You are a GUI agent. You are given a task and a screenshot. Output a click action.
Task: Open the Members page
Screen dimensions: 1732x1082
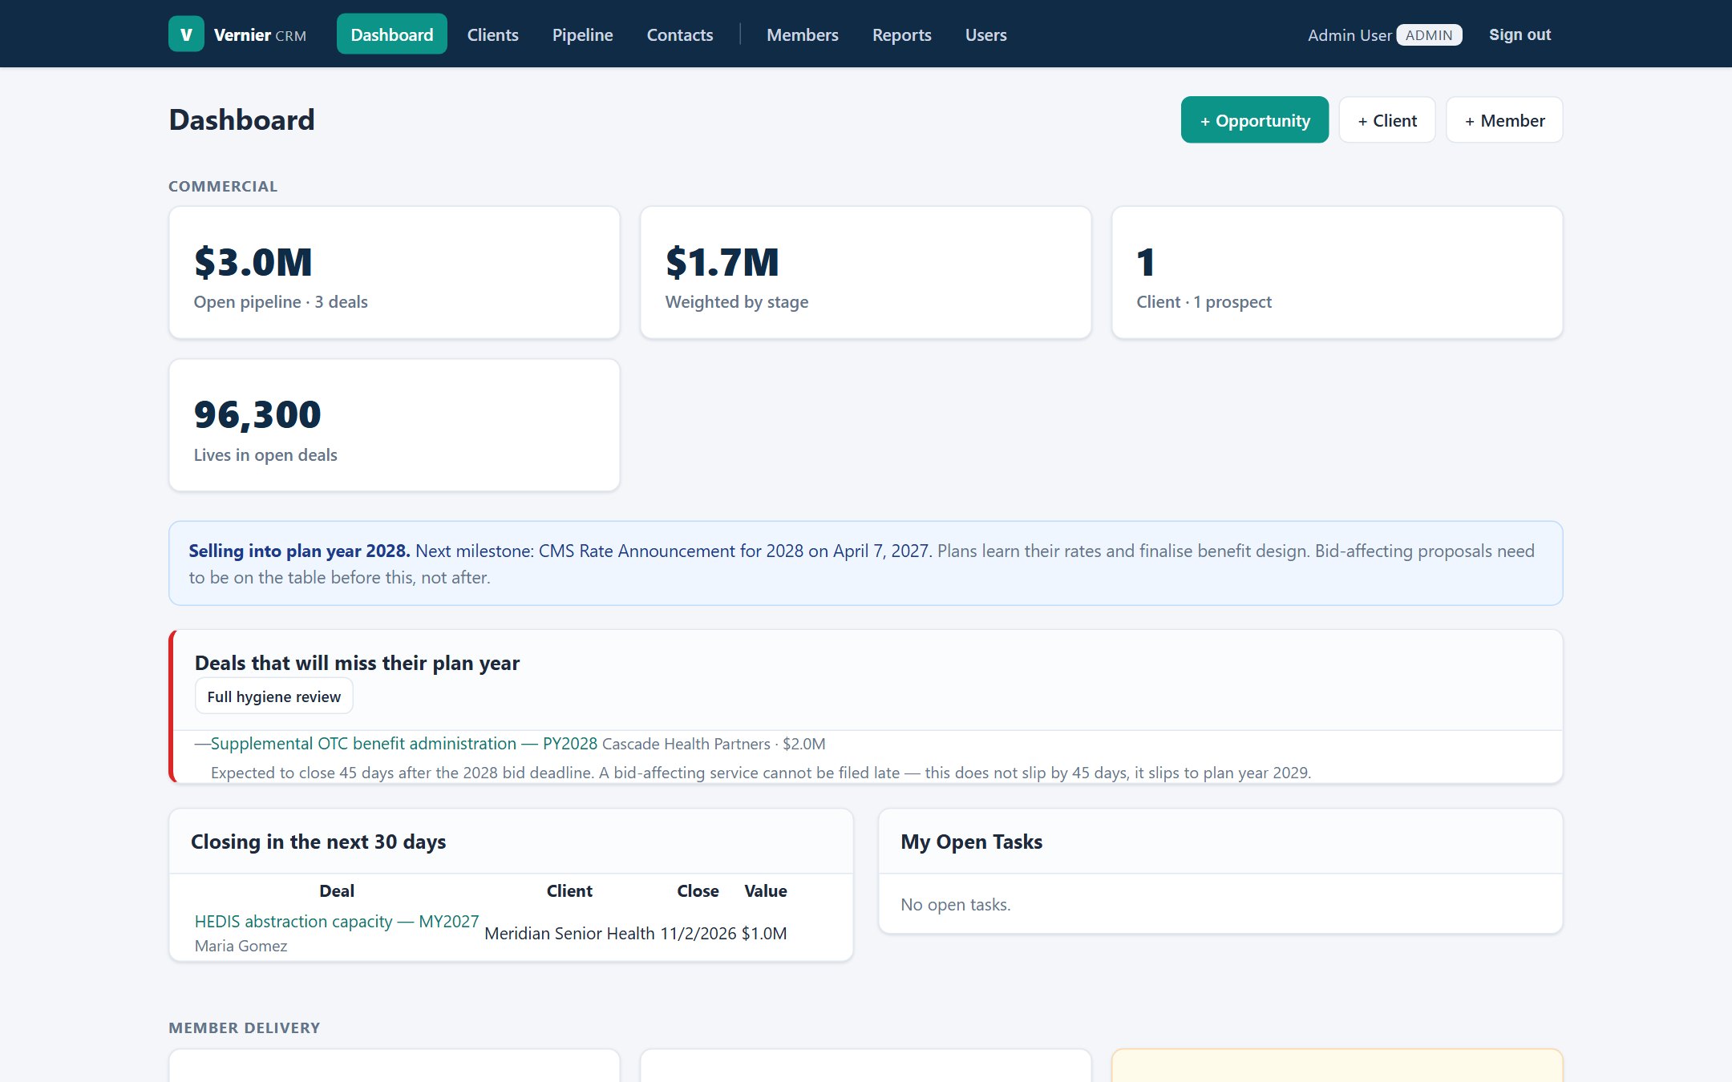coord(802,34)
